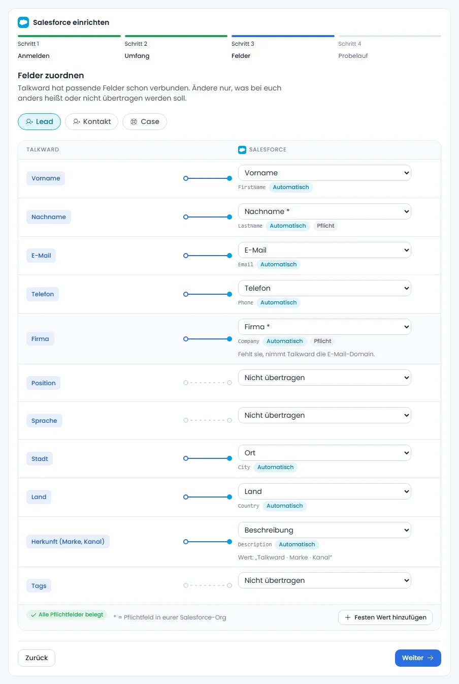Click the dashed connector for the Position row
The image size is (459, 684).
[208, 383]
